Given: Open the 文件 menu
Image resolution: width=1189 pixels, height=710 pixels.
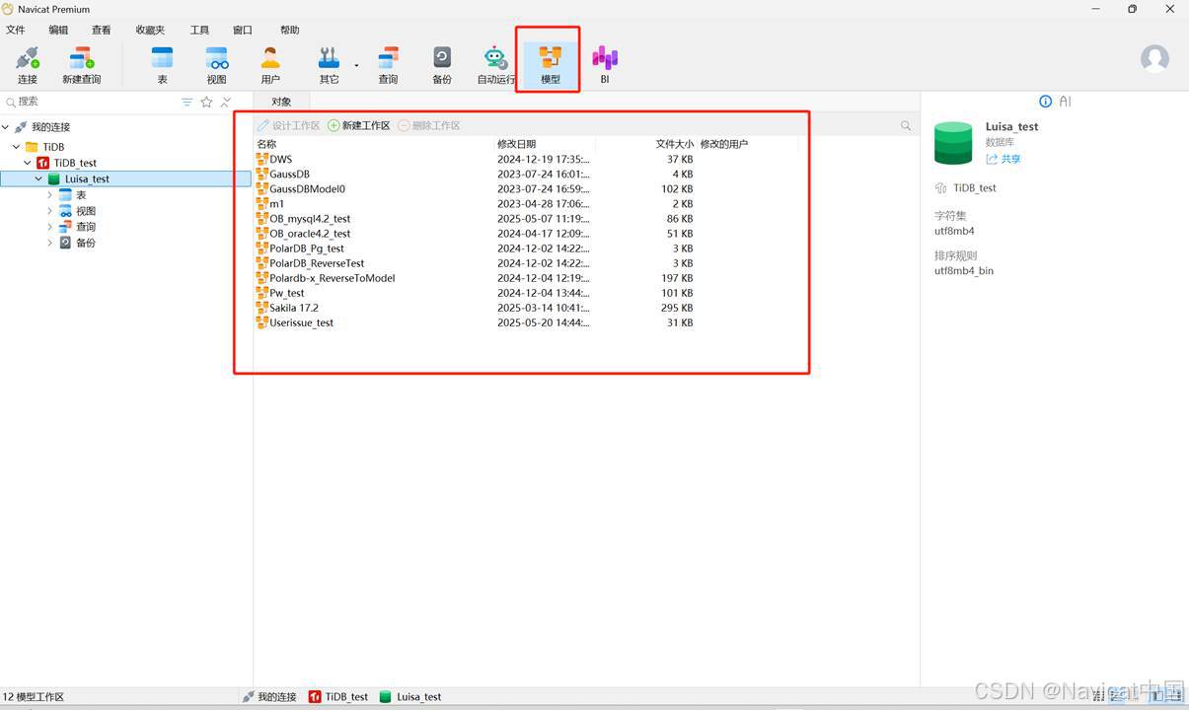Looking at the screenshot, I should pyautogui.click(x=16, y=31).
